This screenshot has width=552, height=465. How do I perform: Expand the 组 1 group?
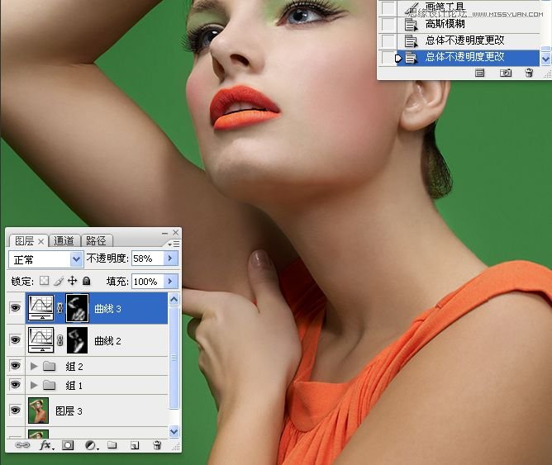tap(34, 385)
